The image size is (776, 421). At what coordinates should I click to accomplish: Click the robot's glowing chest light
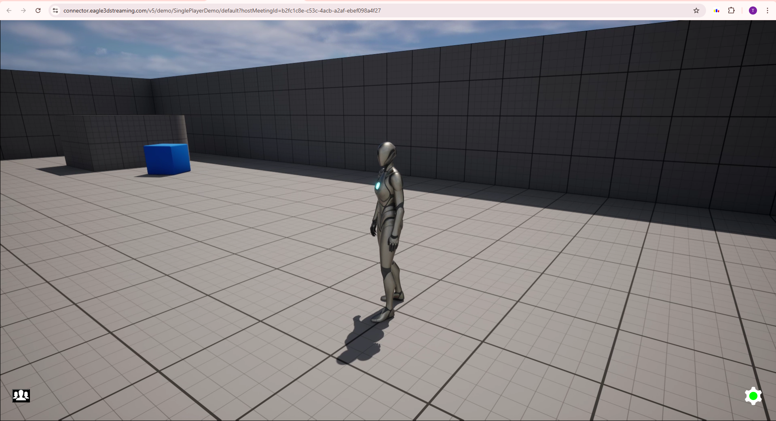click(x=378, y=185)
